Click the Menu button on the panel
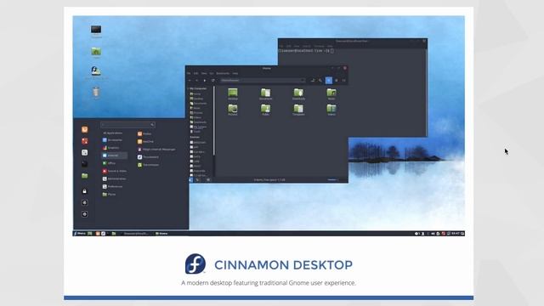This screenshot has height=306, width=544. [x=79, y=234]
